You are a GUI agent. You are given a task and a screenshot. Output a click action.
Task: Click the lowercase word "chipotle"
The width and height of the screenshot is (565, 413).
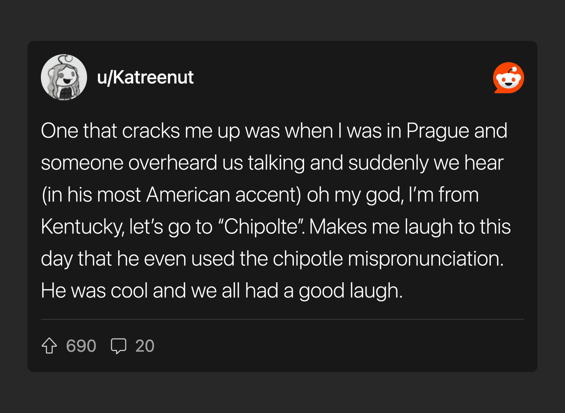point(308,259)
